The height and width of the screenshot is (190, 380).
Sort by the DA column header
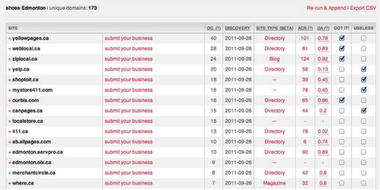(323, 28)
